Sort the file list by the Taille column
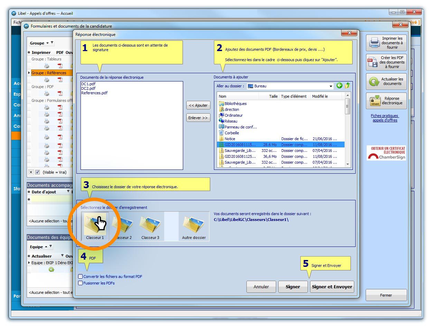The width and height of the screenshot is (432, 328). 270,96
